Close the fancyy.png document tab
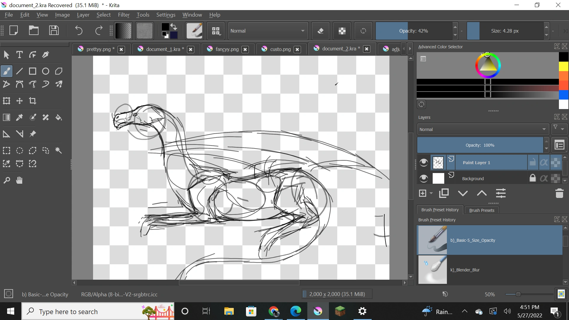Viewport: 569px width, 320px height. [245, 49]
